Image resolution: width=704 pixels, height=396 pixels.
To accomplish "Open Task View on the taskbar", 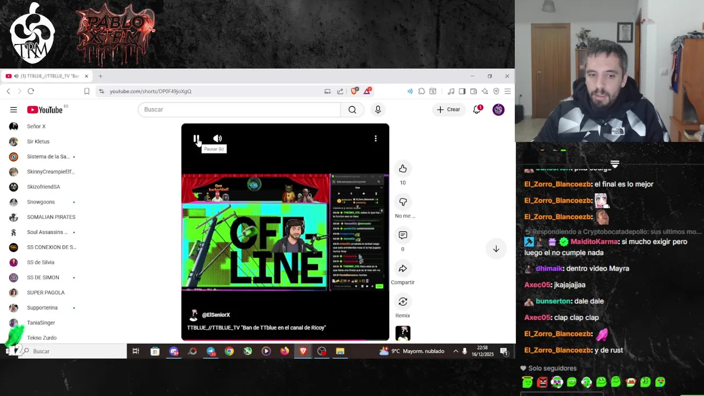I will coord(136,351).
